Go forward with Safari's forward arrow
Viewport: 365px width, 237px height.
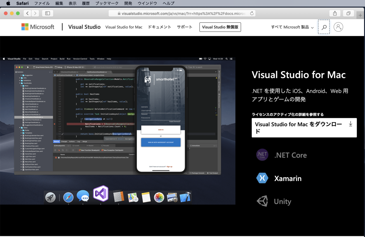[x=35, y=13]
